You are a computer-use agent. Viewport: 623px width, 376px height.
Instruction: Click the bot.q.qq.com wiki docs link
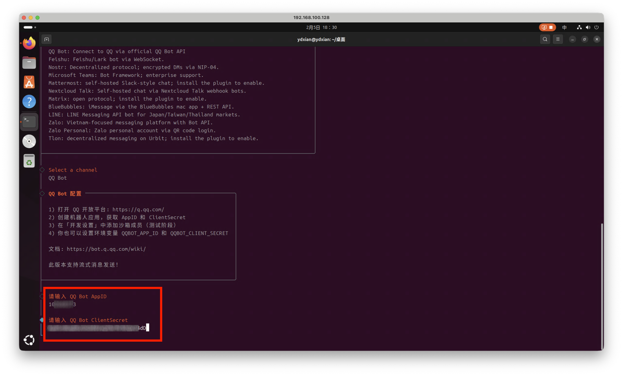click(106, 249)
